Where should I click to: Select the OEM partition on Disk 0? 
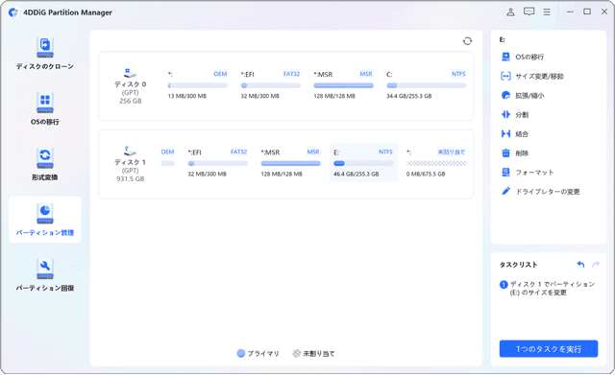click(x=198, y=85)
